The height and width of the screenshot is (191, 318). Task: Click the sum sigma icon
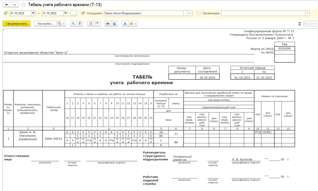click(300, 24)
